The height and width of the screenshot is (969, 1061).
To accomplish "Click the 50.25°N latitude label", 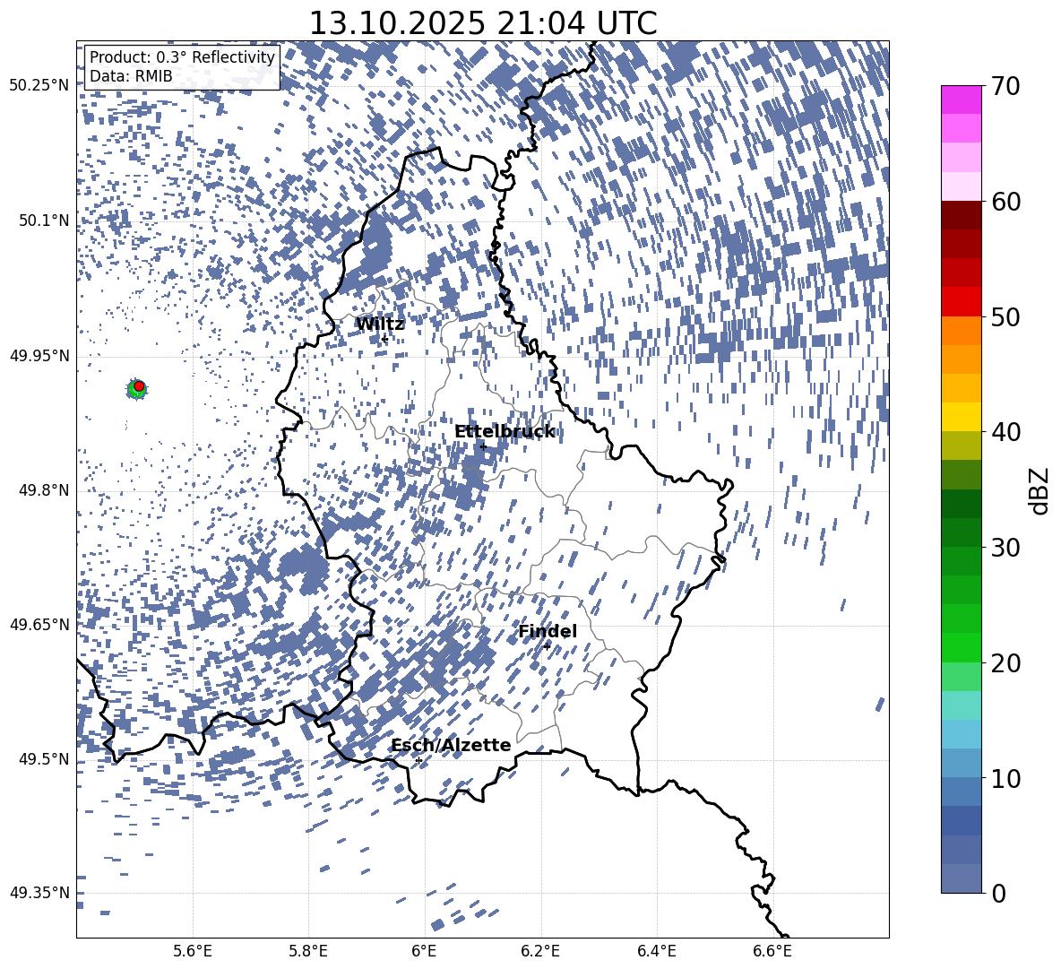I will 39,86.
